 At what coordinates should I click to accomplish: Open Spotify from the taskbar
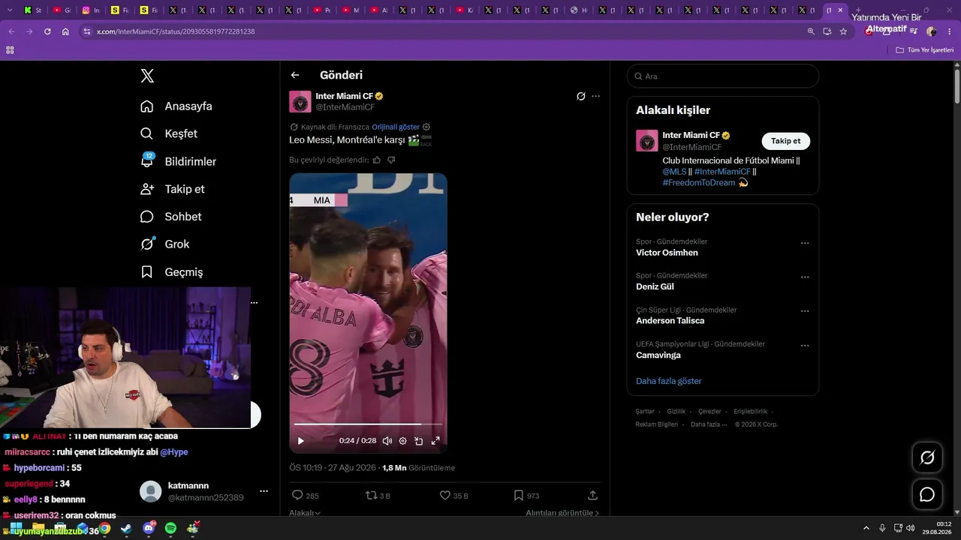click(170, 529)
